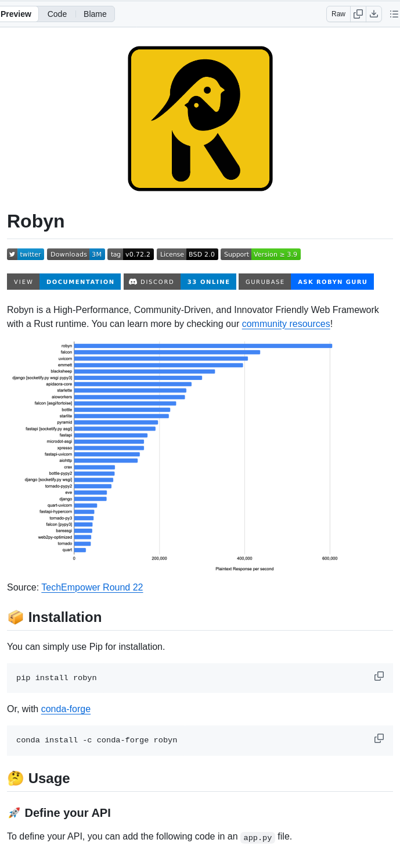Follow the conda-forge link
Image resolution: width=400 pixels, height=850 pixels.
pos(66,709)
